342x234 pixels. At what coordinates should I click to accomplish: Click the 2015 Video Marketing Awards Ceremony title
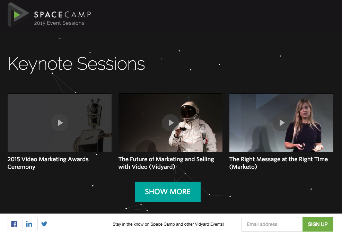[48, 163]
